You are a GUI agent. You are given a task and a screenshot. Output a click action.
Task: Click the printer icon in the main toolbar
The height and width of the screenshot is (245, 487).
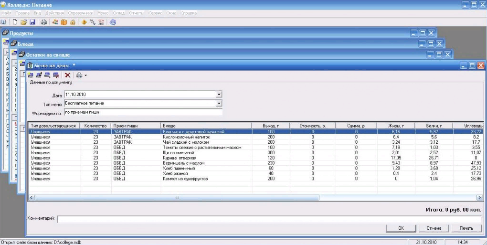click(44, 22)
